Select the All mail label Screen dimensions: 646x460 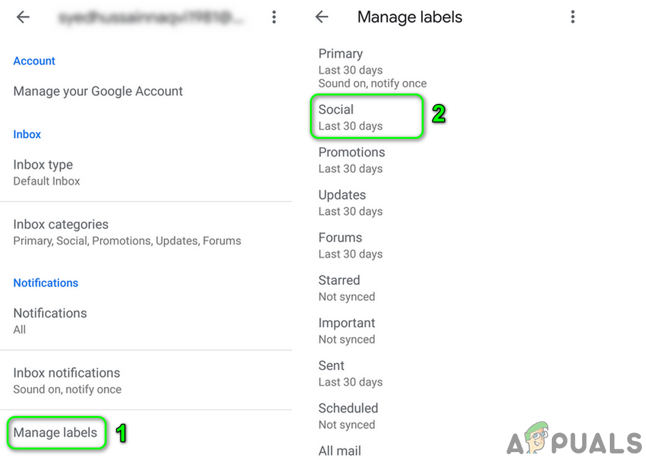point(339,451)
